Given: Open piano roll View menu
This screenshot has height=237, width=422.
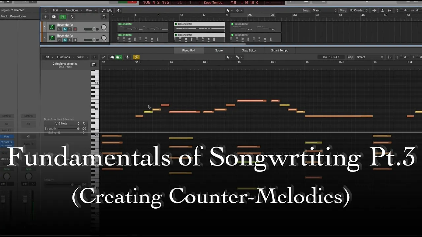Looking at the screenshot, I should pyautogui.click(x=82, y=57).
